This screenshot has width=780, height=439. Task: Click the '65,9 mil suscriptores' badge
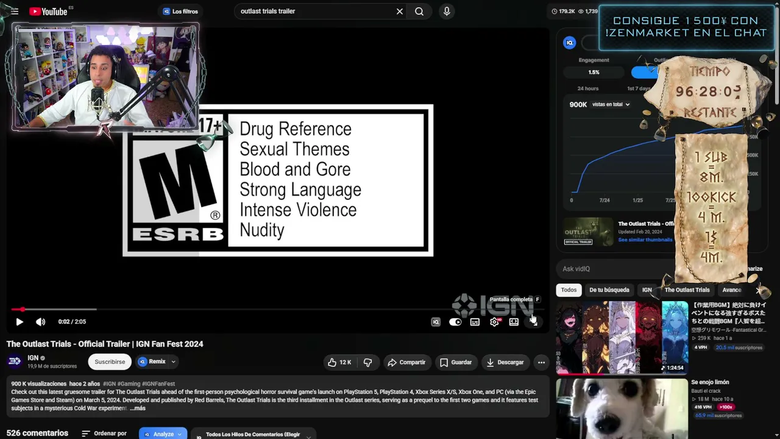718,415
